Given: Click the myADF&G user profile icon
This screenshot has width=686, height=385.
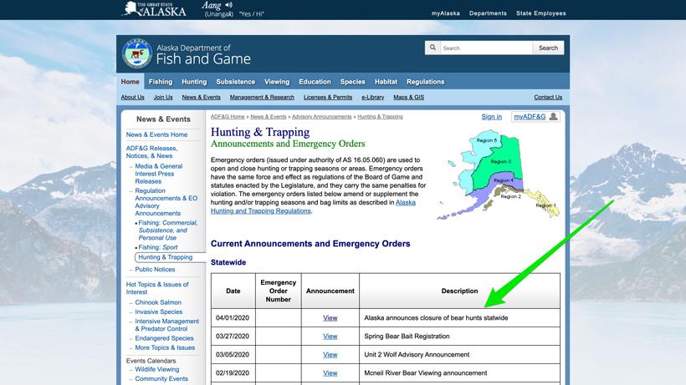Looking at the screenshot, I should pos(554,117).
